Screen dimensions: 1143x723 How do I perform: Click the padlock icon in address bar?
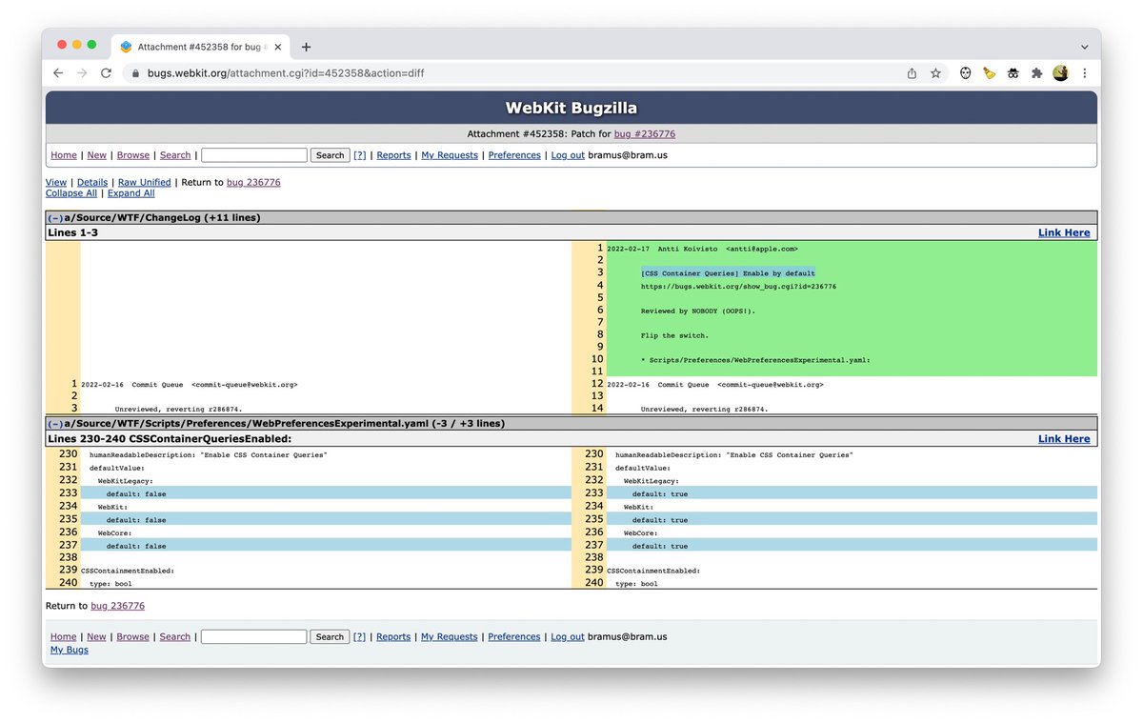point(135,73)
